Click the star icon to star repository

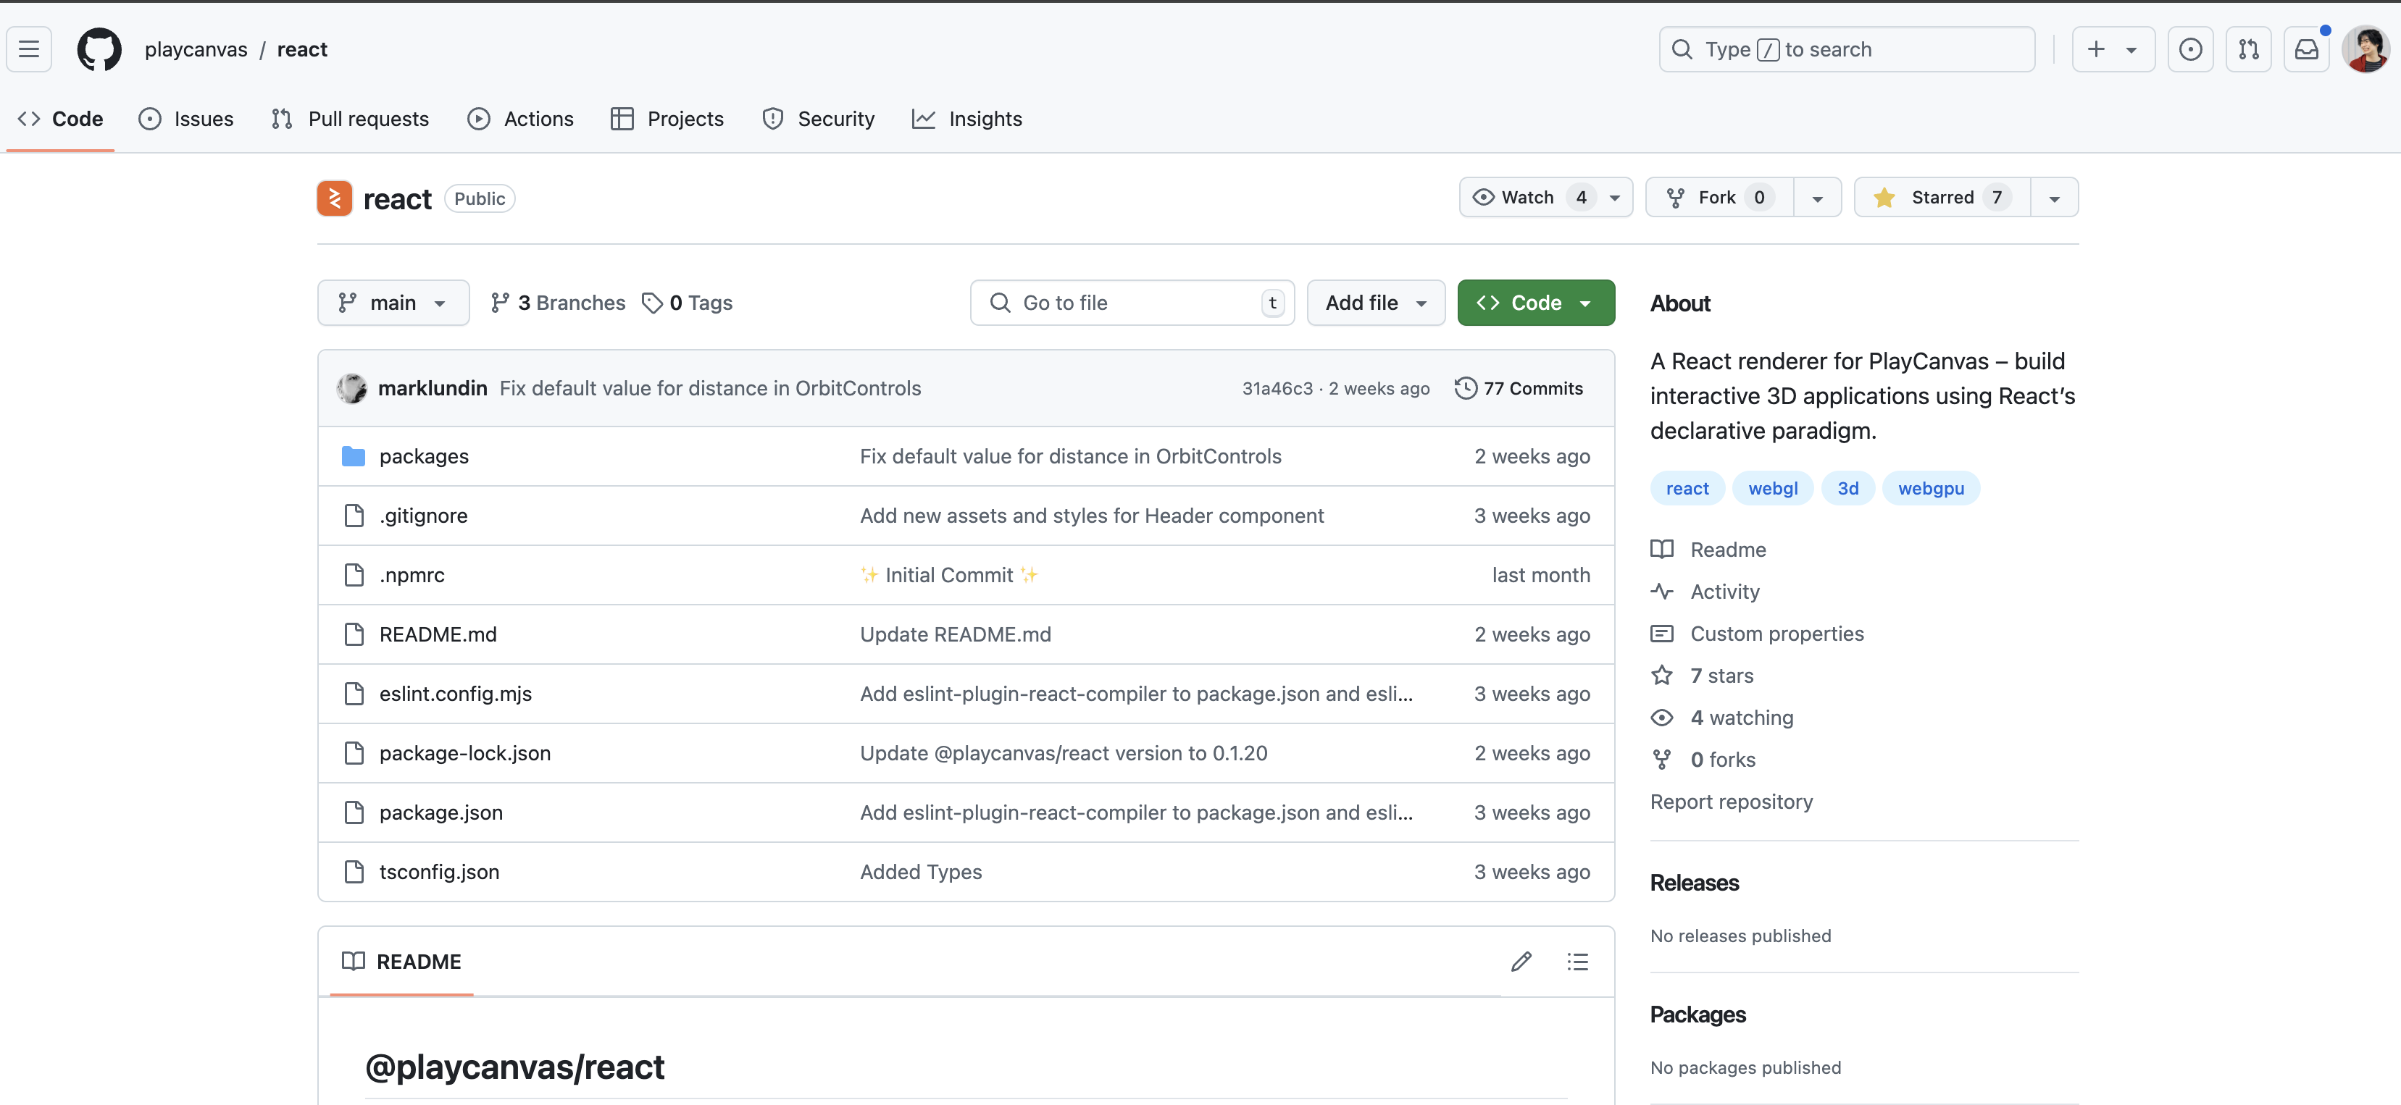(1887, 196)
